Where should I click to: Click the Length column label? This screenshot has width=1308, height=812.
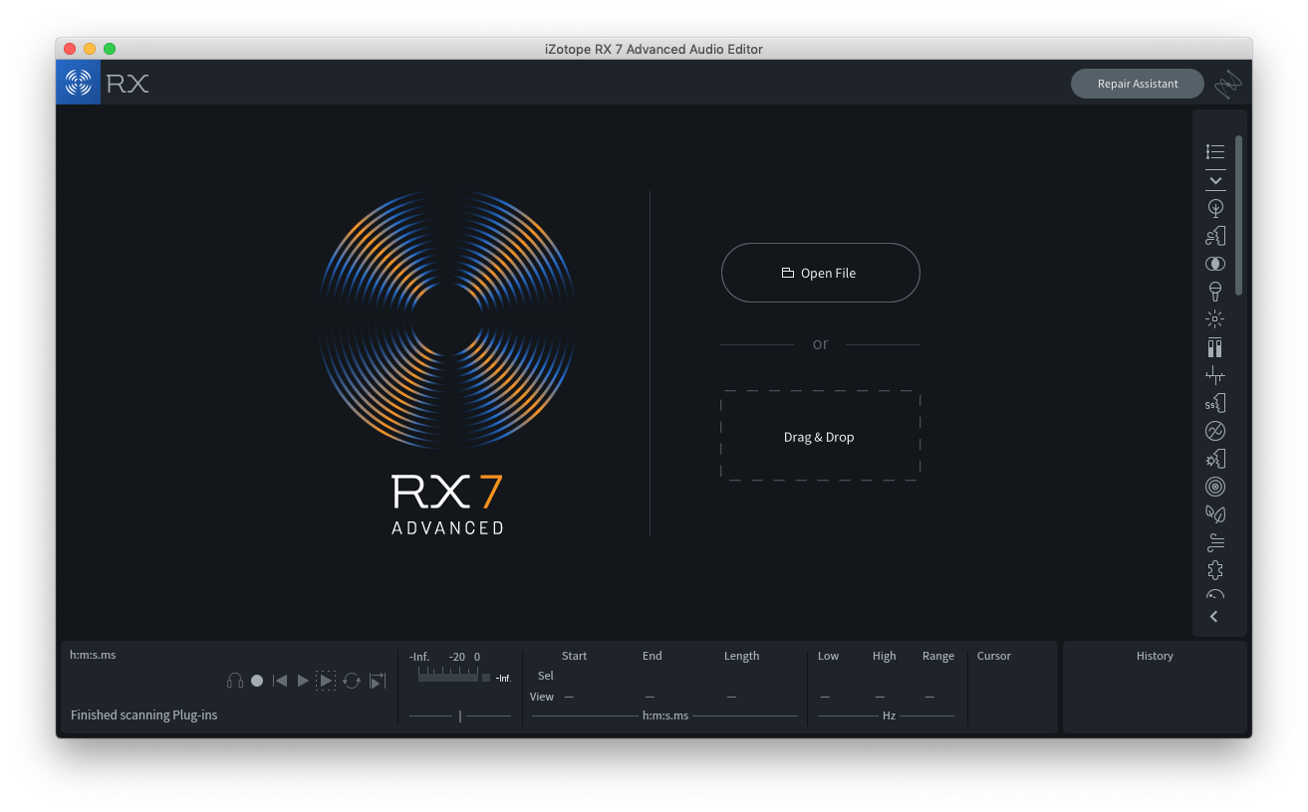click(x=742, y=656)
